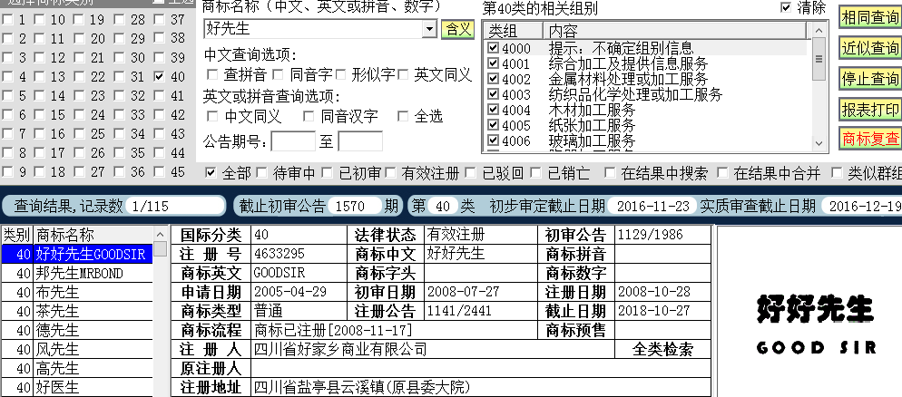Click group 4000 提示 row text
Image resolution: width=902 pixels, height=397 pixels.
(x=621, y=48)
